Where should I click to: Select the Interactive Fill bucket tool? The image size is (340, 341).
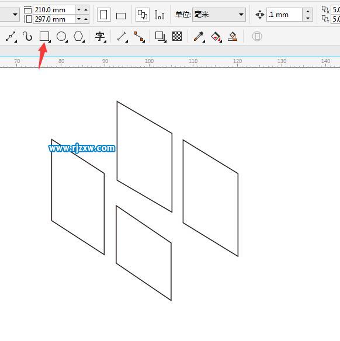tap(216, 36)
